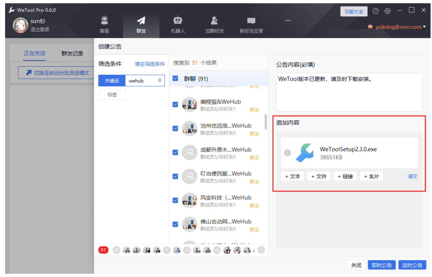The height and width of the screenshot is (277, 432).
Task: Open the more options ellipsis in top bar
Action: coord(288,20)
